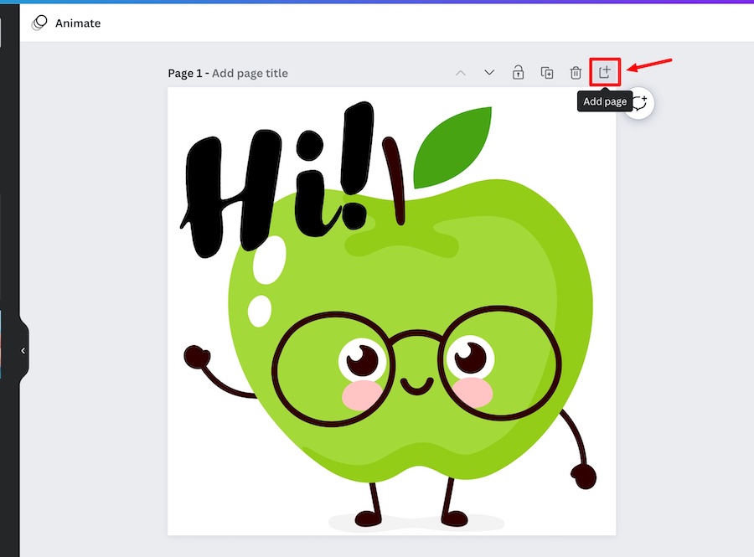Select the green apple character illustration

point(391,320)
